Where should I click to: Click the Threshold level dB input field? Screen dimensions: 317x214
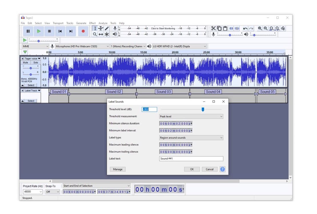[x=149, y=109]
